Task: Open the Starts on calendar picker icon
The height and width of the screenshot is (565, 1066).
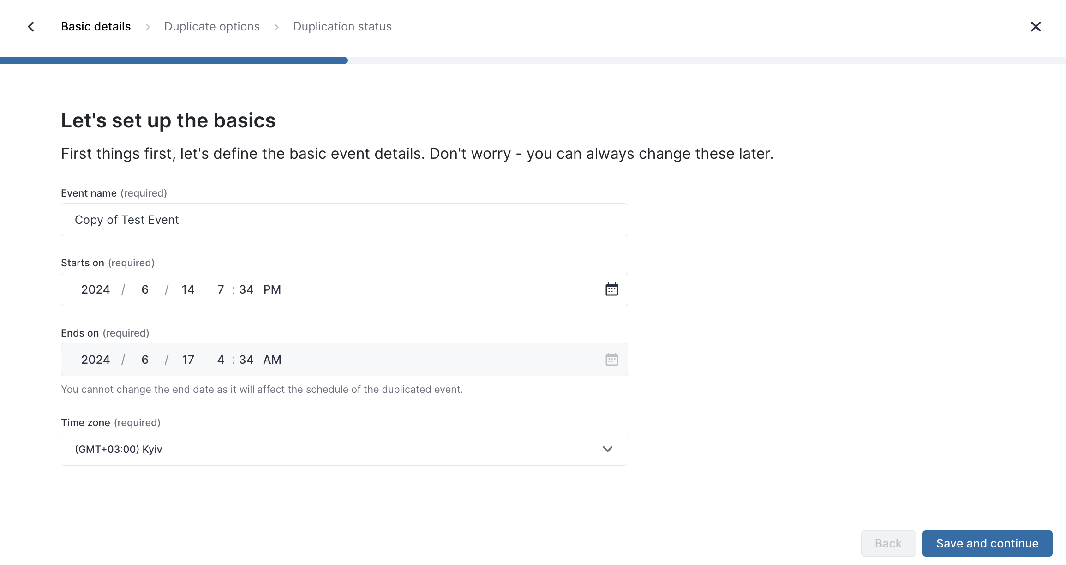Action: pyautogui.click(x=611, y=289)
